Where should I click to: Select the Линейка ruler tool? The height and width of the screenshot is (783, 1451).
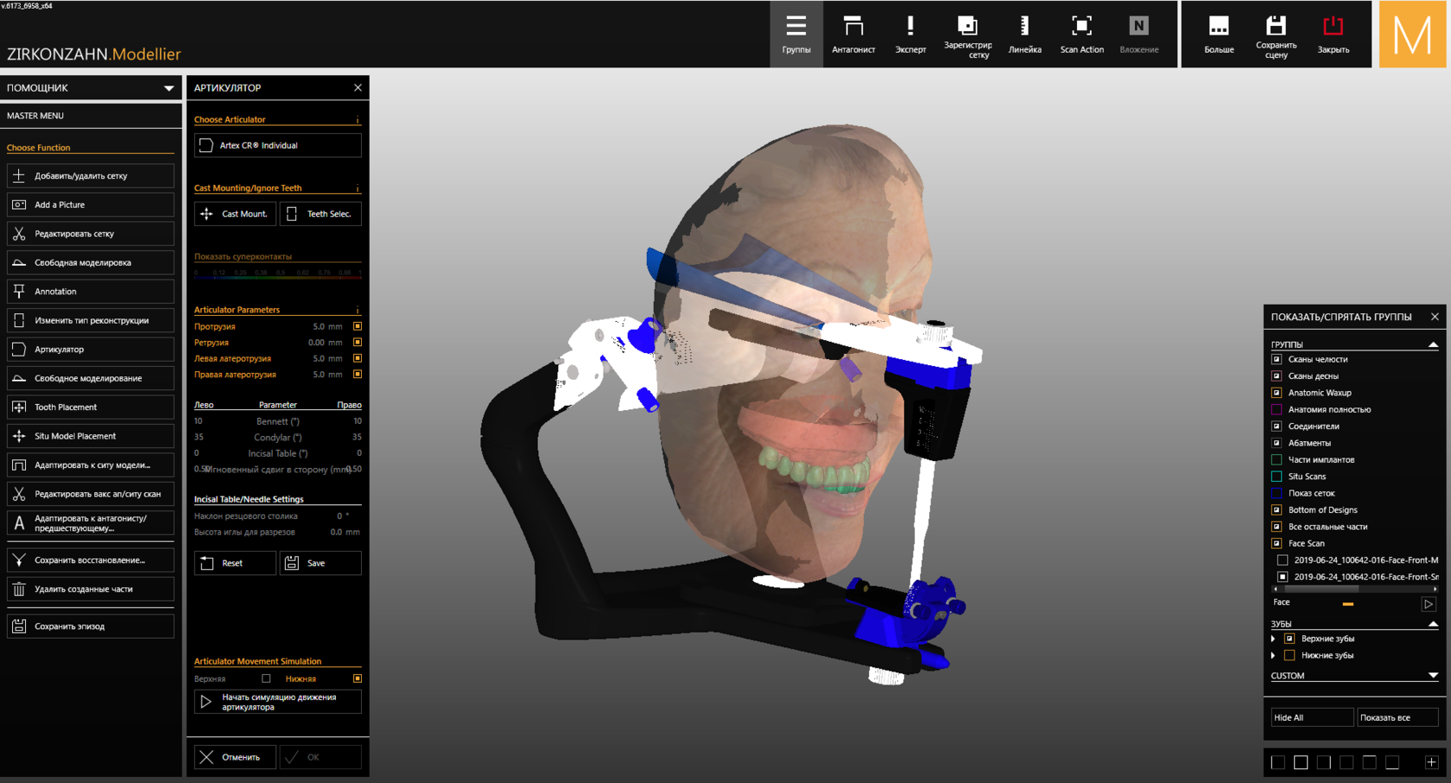1024,35
